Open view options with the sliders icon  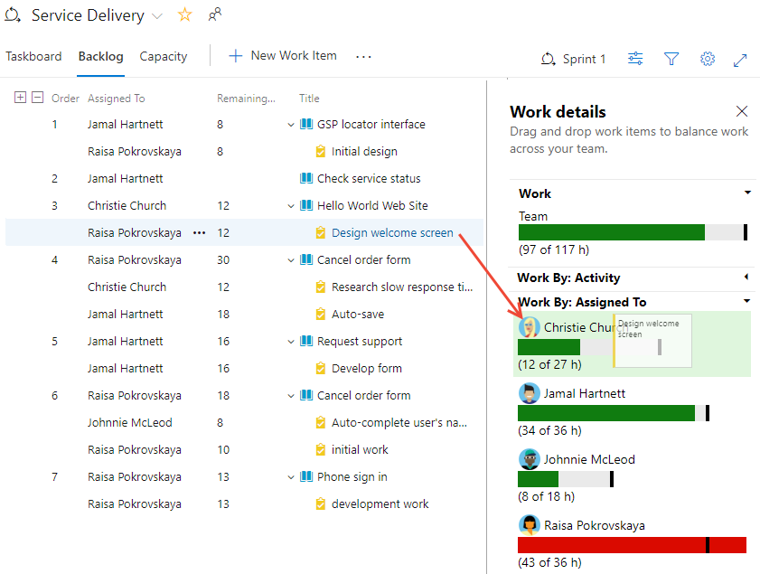(x=635, y=58)
